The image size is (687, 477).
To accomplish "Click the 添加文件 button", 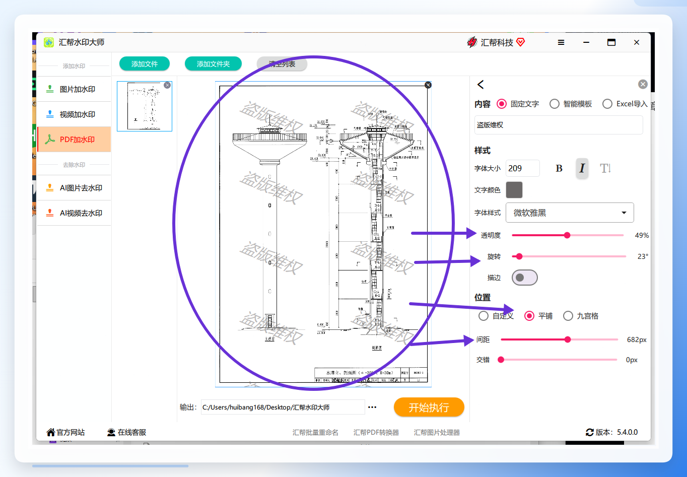I will tap(145, 64).
